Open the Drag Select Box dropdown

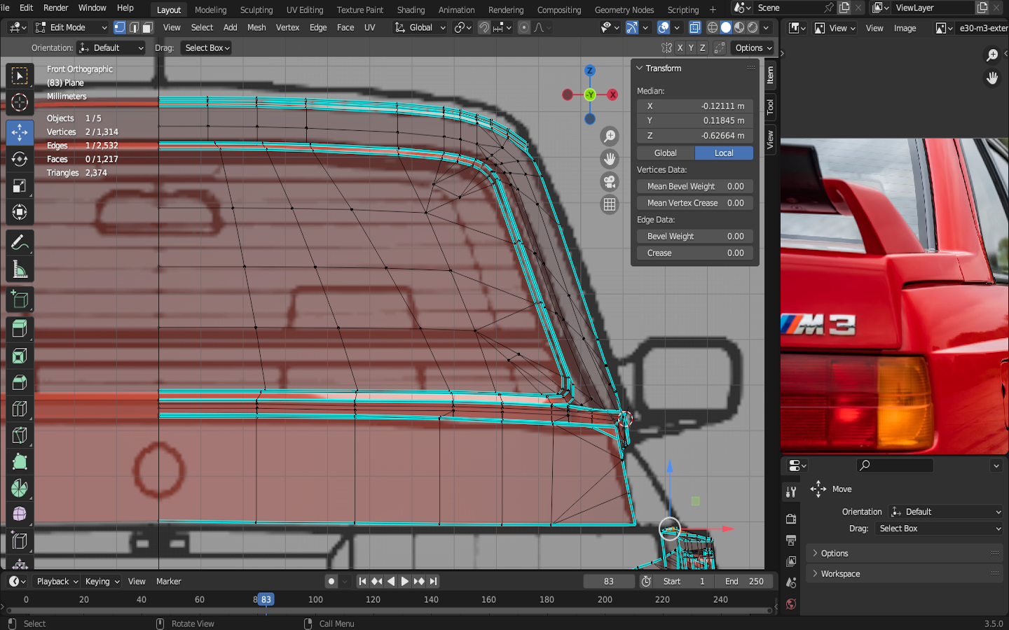pos(207,48)
